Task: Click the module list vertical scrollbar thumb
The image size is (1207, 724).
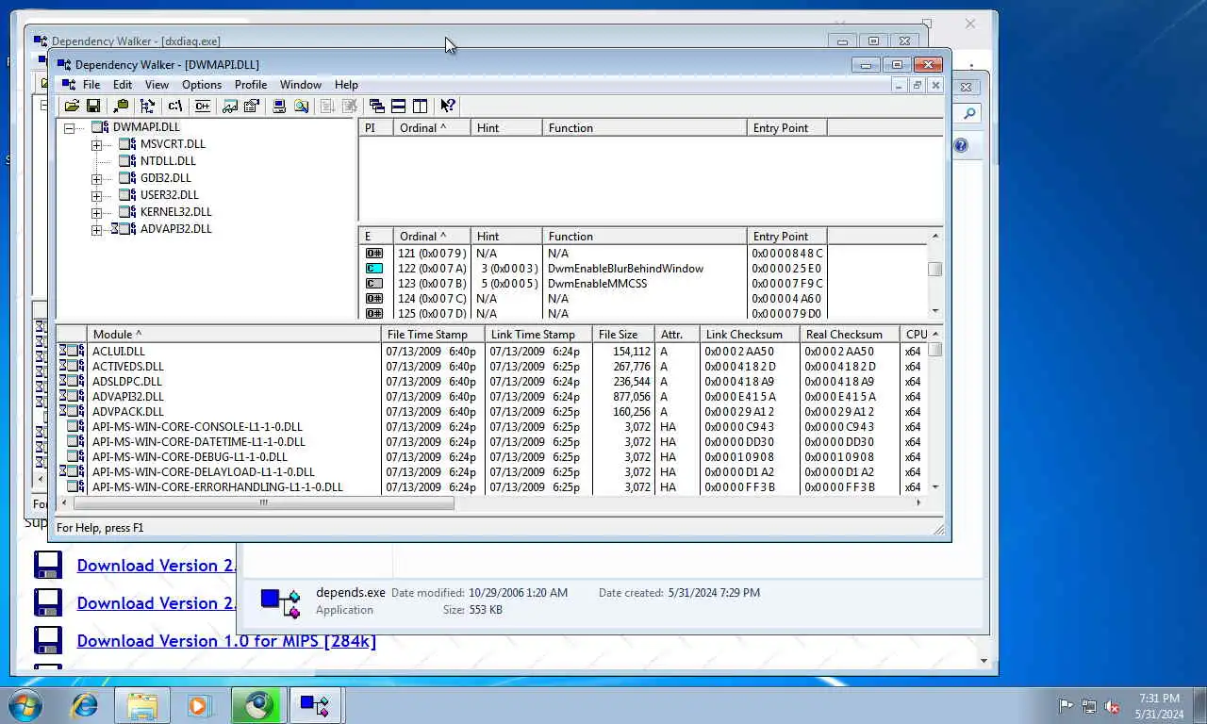Action: 935,350
